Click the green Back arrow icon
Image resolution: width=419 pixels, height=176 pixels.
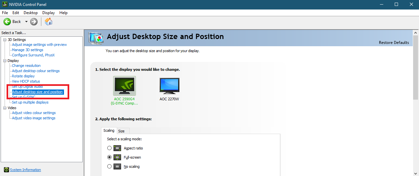point(7,22)
